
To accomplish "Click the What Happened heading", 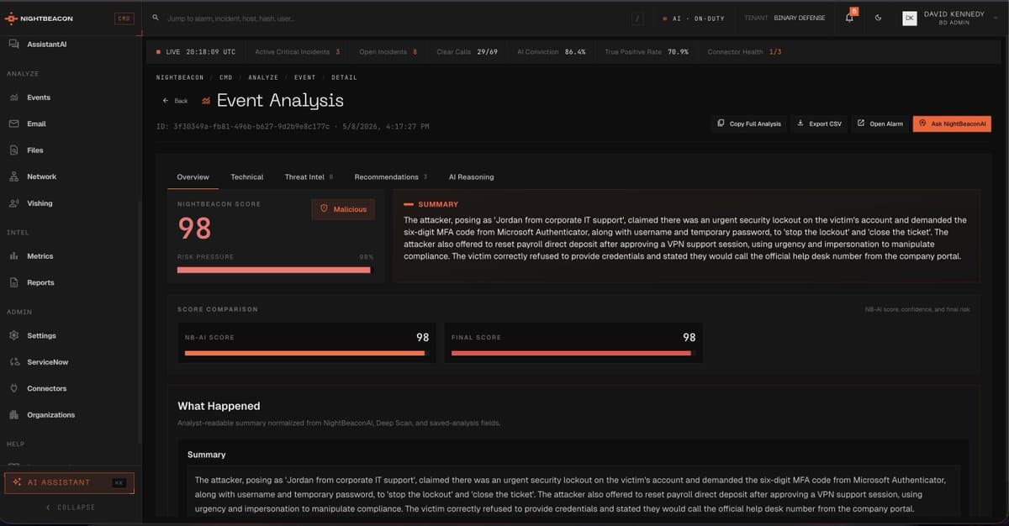I will pyautogui.click(x=219, y=406).
